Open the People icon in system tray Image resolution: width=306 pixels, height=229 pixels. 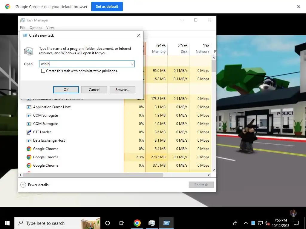tap(235, 223)
